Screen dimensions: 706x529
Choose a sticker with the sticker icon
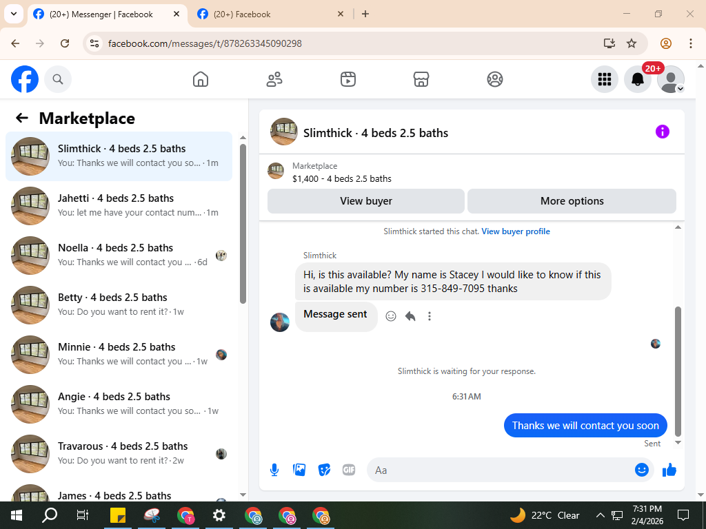[324, 470]
